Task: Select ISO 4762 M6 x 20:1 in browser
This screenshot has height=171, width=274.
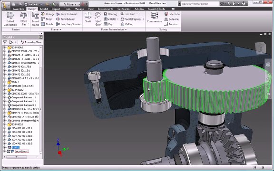Action: point(22,128)
